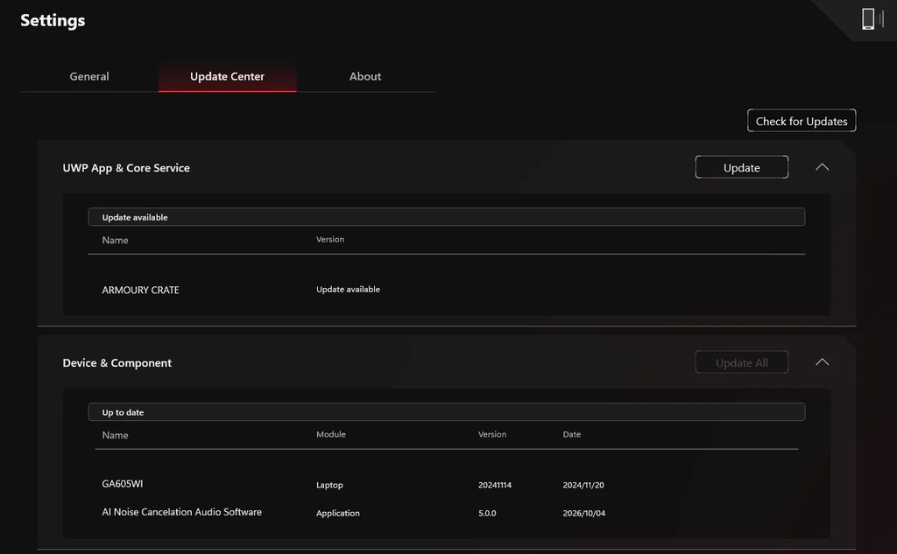The height and width of the screenshot is (554, 897).
Task: Click the Update All button
Action: (x=741, y=362)
